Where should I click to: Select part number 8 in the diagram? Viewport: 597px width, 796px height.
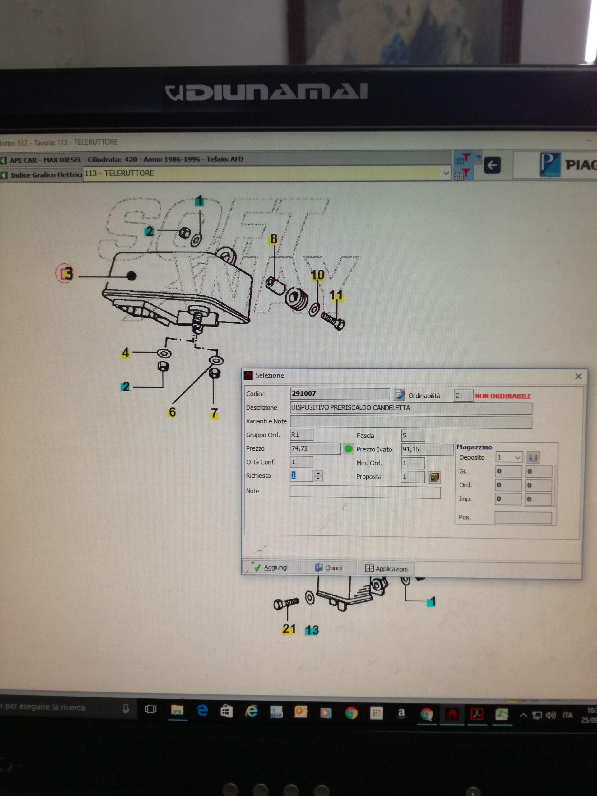coord(274,239)
